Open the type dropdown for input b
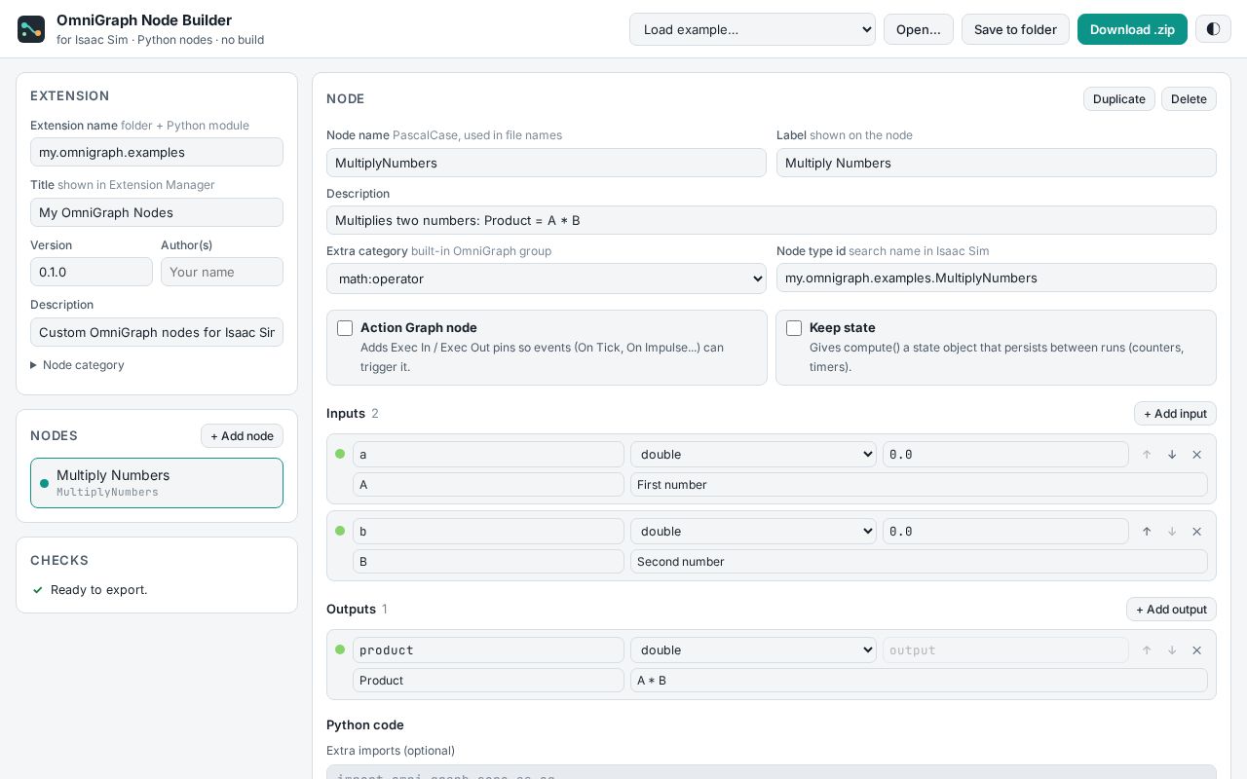This screenshot has height=779, width=1247. (x=753, y=532)
